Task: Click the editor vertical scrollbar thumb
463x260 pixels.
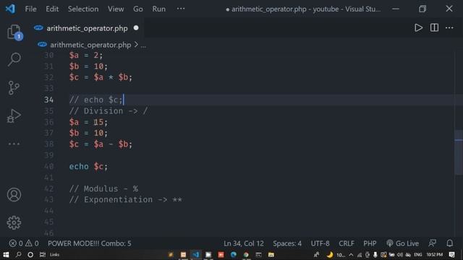Action: (x=459, y=152)
